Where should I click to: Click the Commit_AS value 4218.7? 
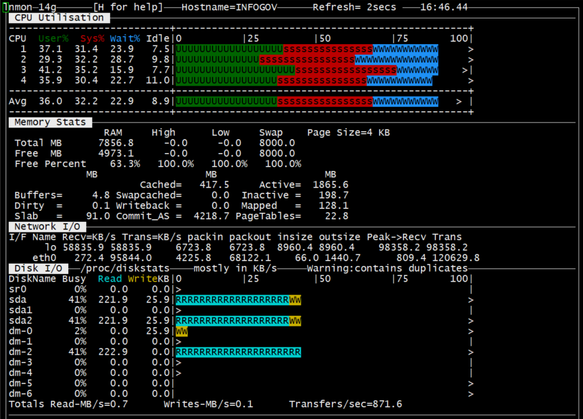pyautogui.click(x=211, y=216)
